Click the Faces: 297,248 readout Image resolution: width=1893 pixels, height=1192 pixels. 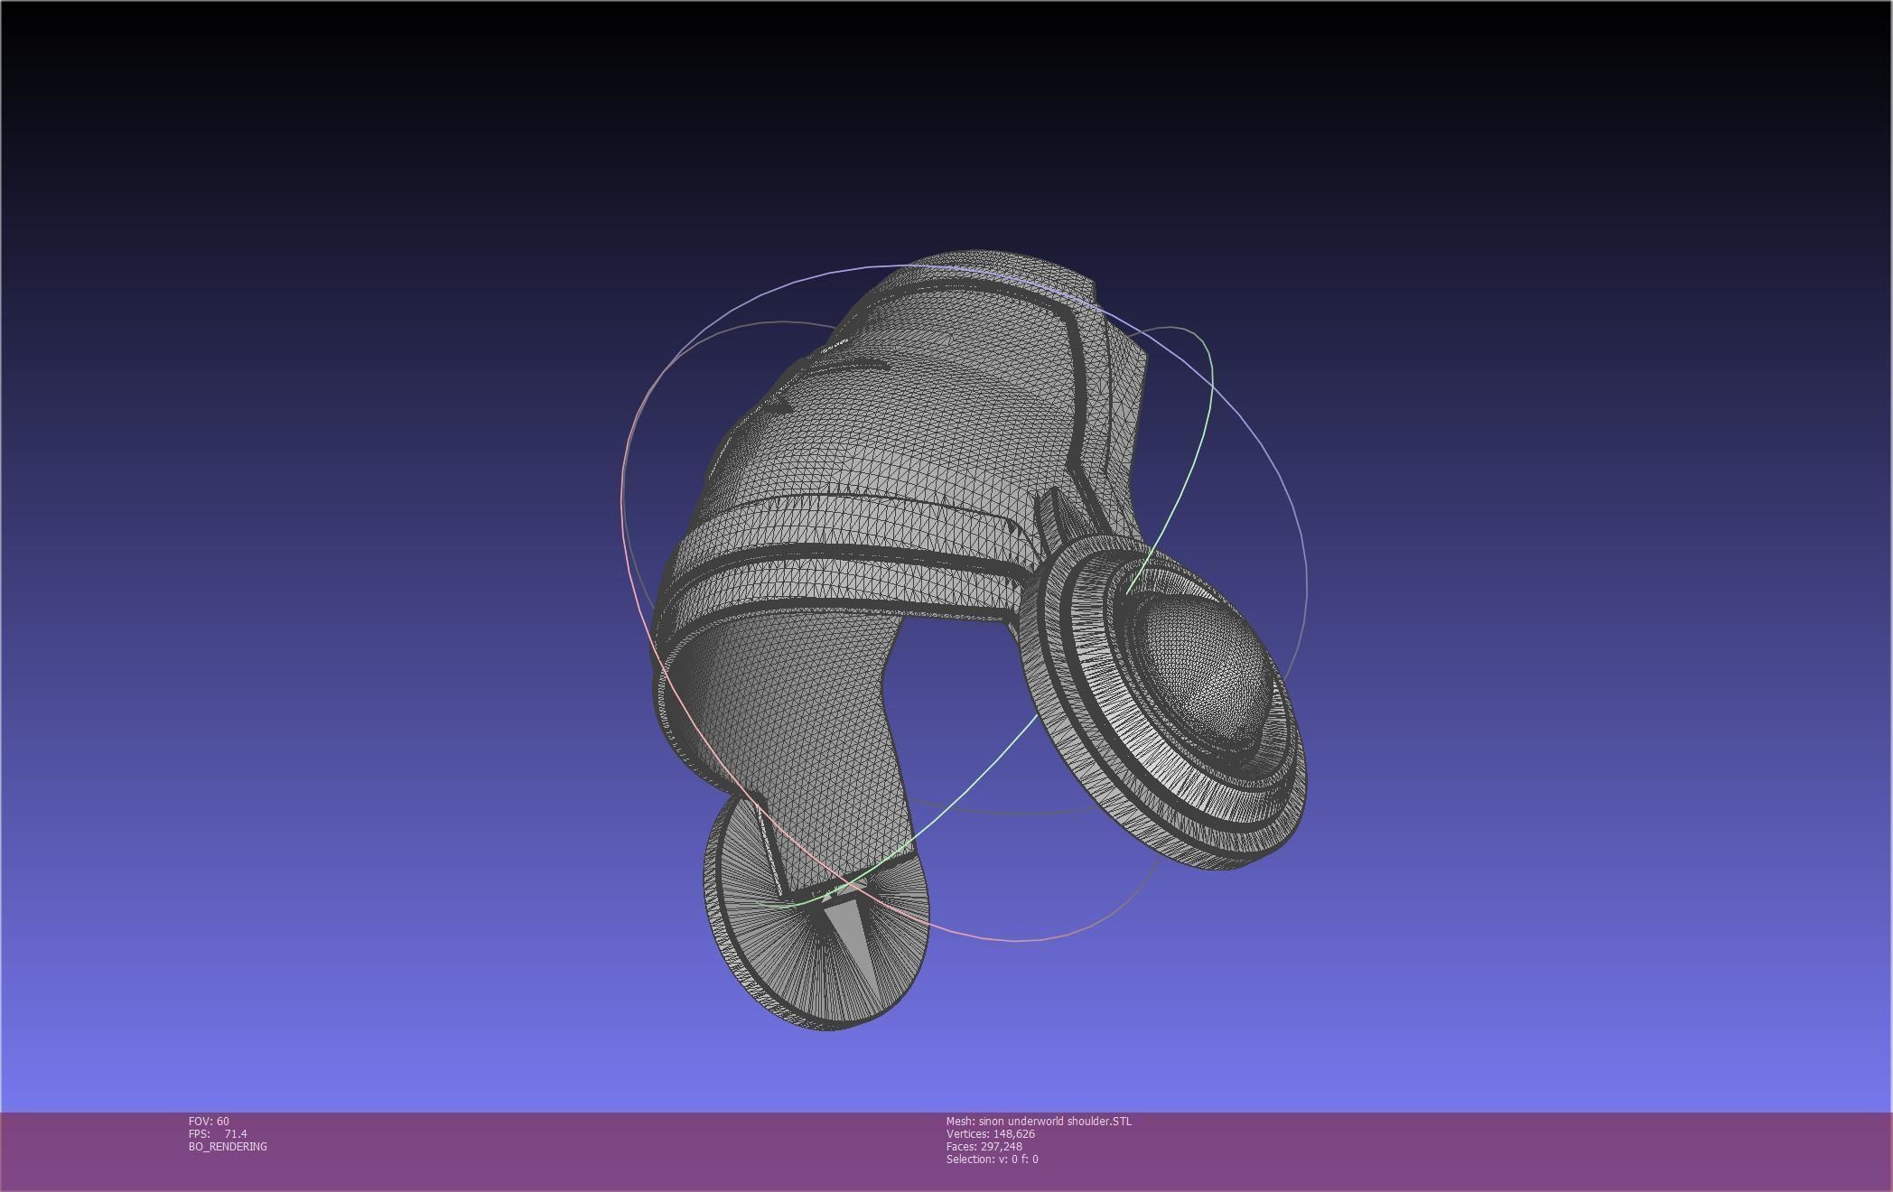[984, 1146]
